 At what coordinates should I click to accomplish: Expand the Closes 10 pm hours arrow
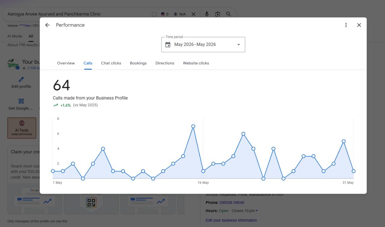[x=256, y=211]
